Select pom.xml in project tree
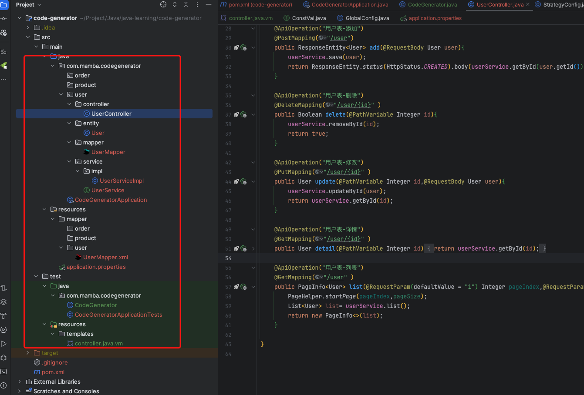 [x=53, y=372]
